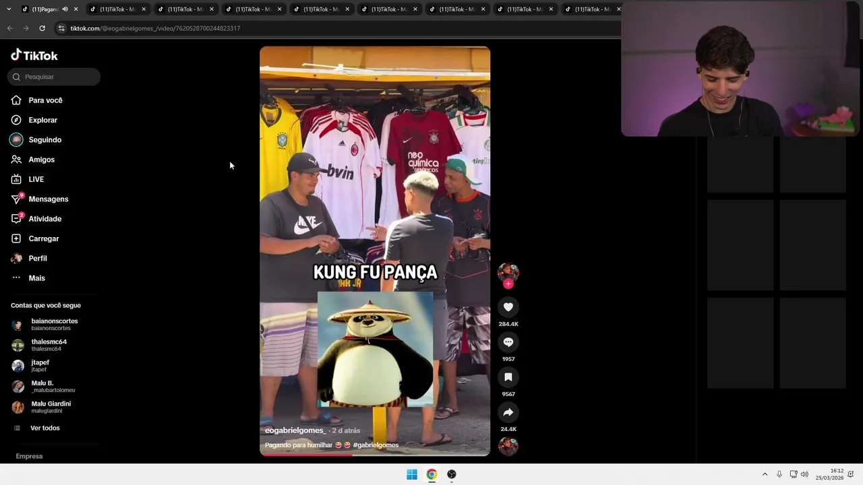
Task: Close the first (11)Pagand tab
Action: [76, 9]
